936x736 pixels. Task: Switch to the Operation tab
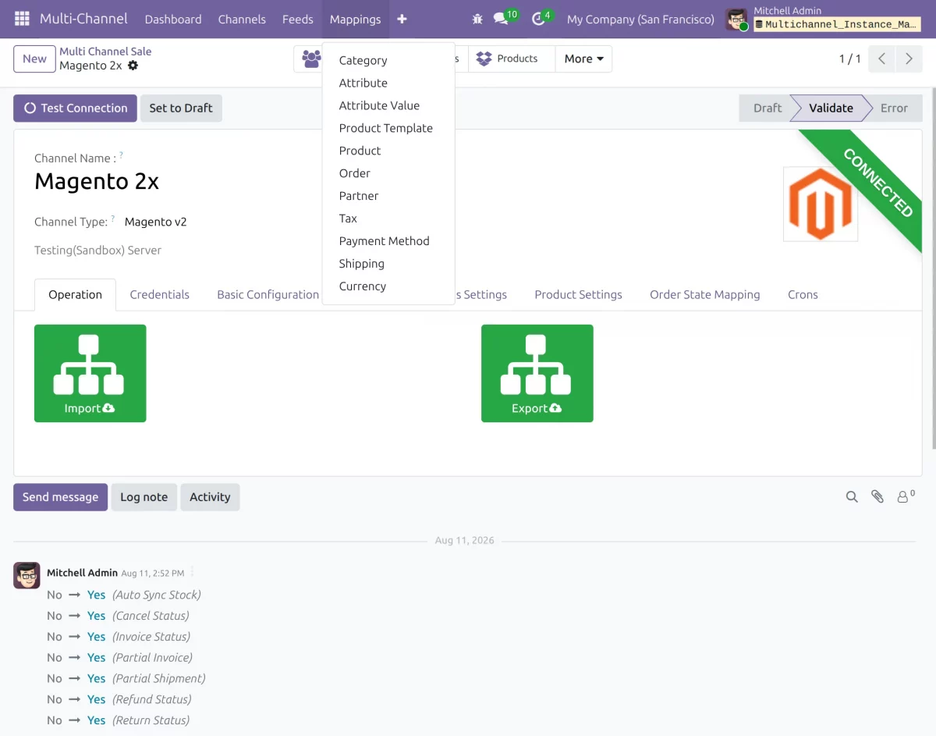pos(76,294)
